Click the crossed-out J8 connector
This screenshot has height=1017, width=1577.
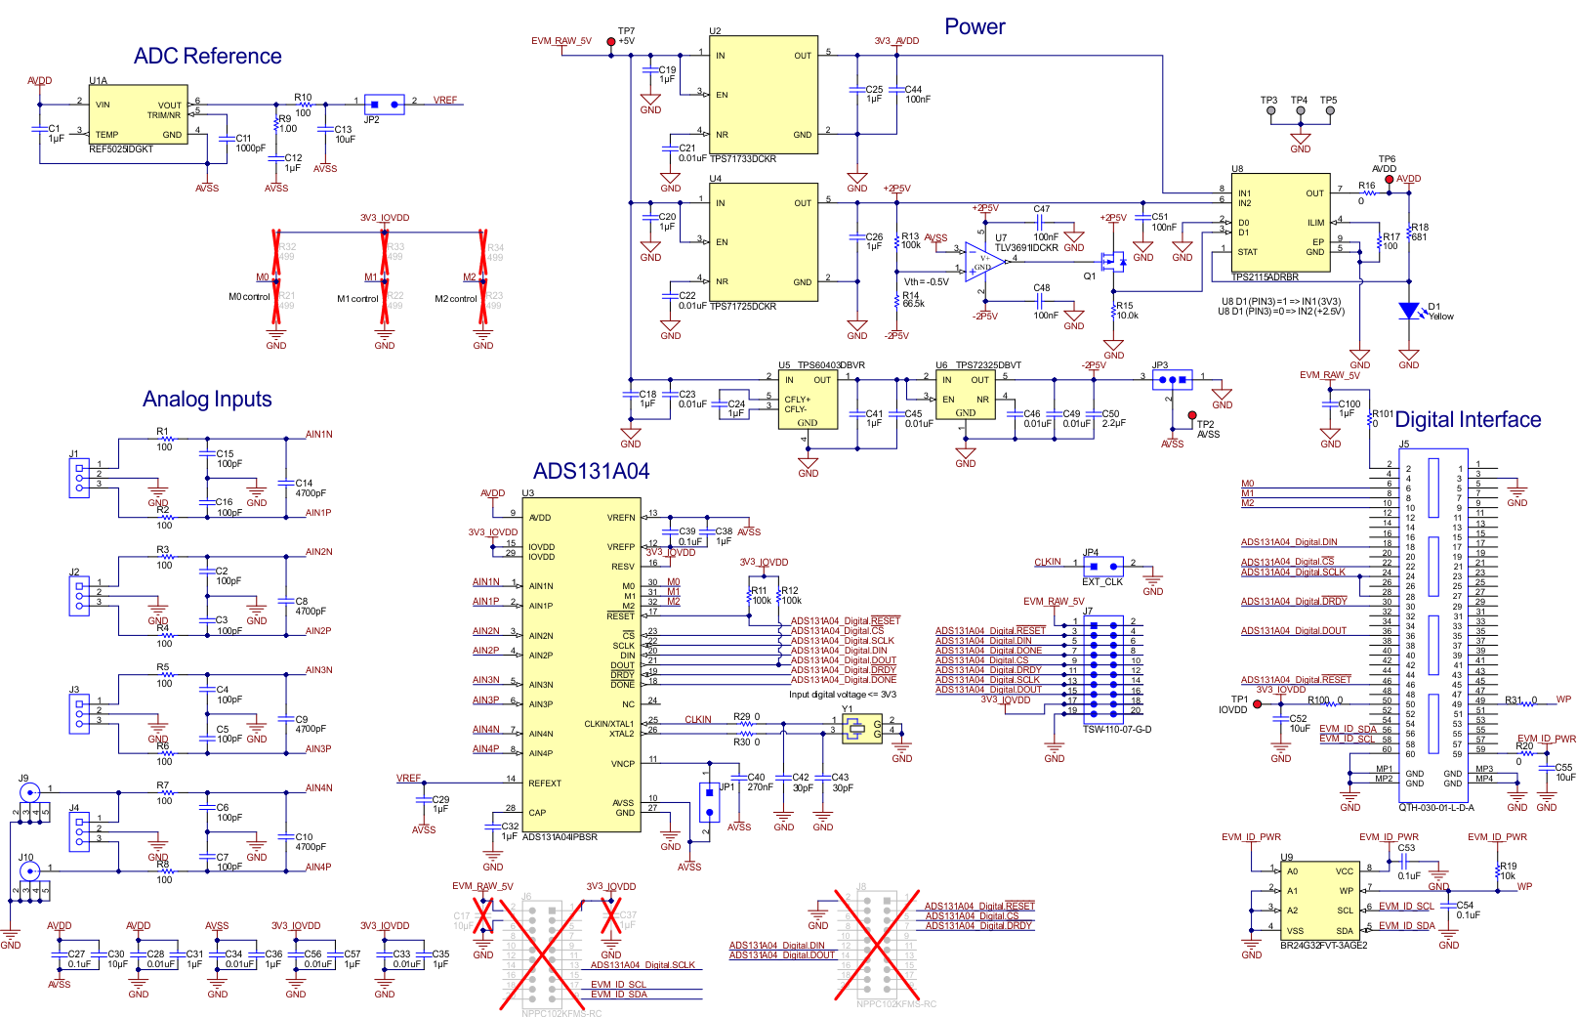877,946
